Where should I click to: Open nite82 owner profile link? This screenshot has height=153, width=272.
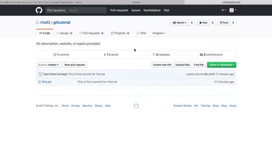click(45, 23)
